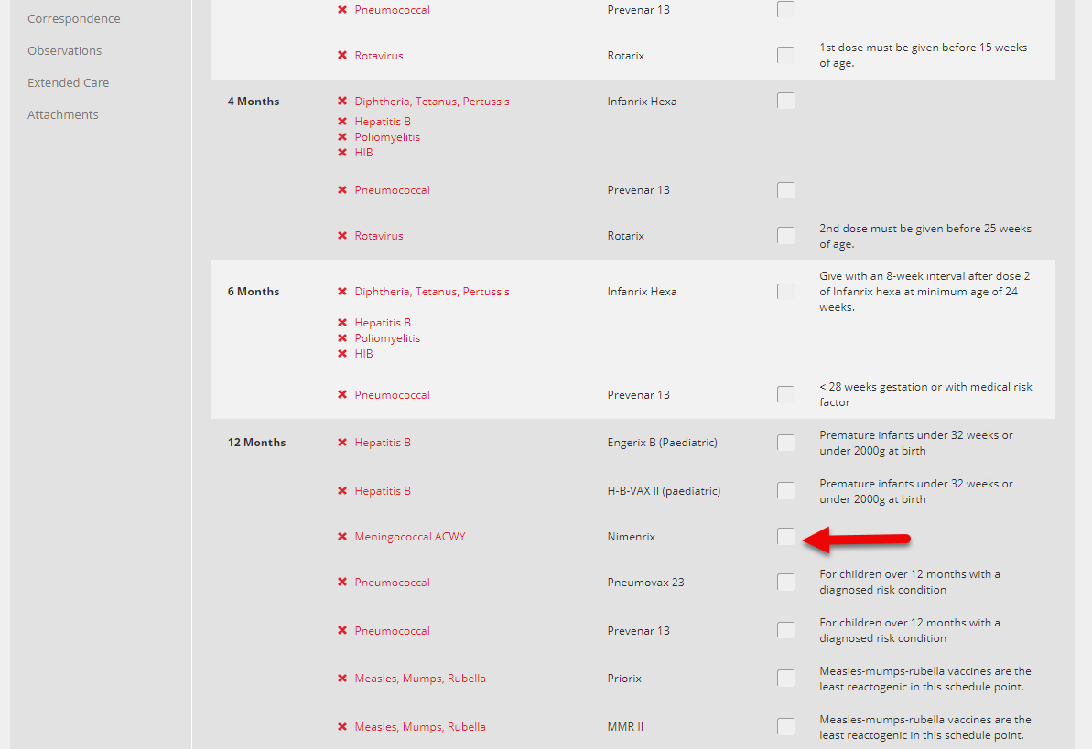
Task: Open Pneumococcal link for Pneumovax 23
Action: click(392, 583)
